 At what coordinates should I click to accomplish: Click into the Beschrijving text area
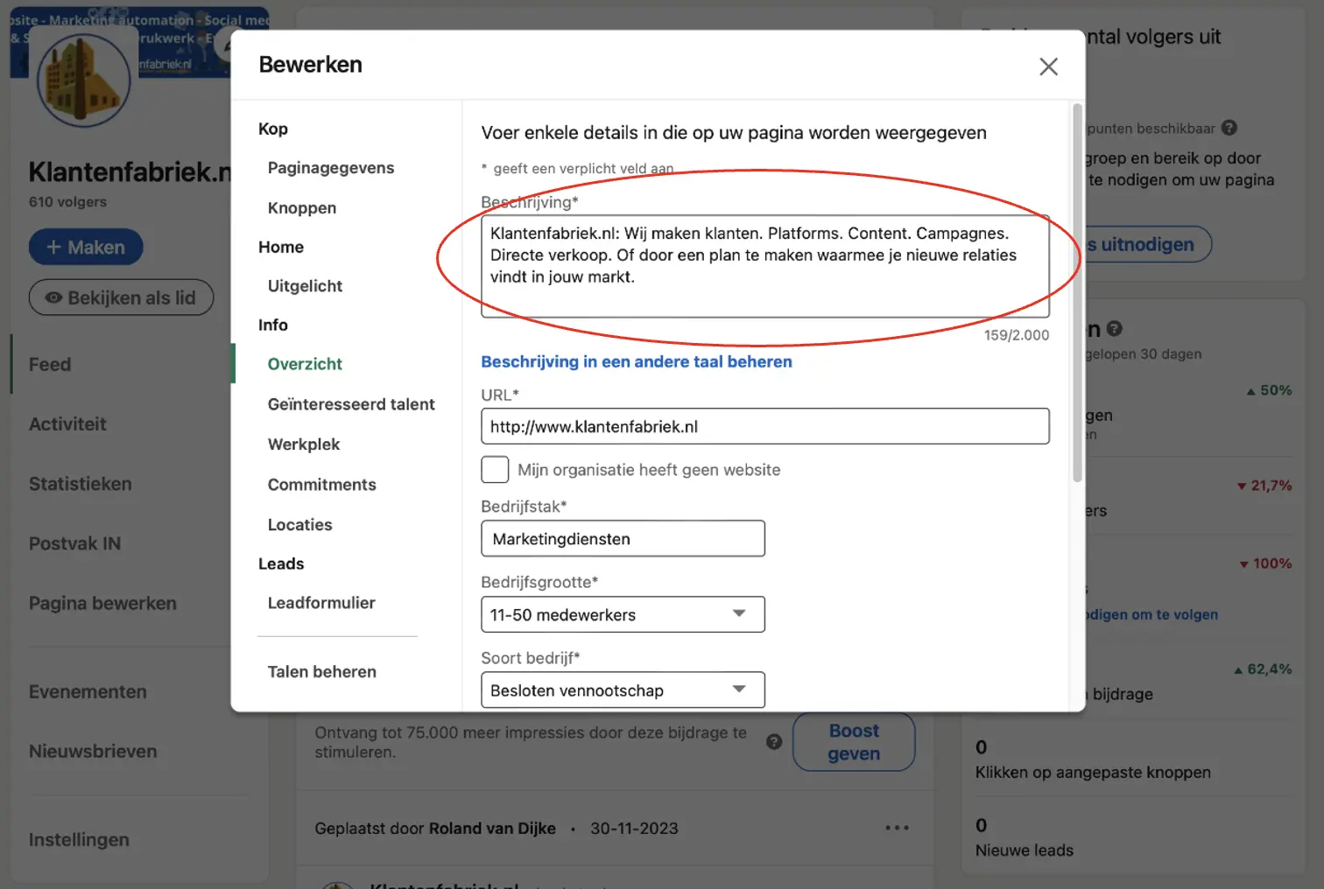coord(765,266)
